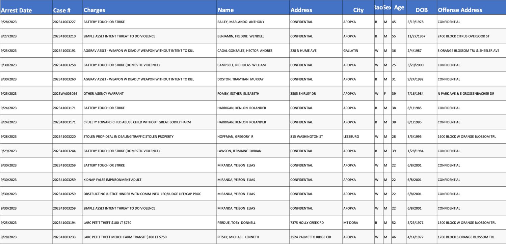Screen dimensions: 506x244
Task: Click address 3505 SHIRLEY DR
Action: coord(303,94)
